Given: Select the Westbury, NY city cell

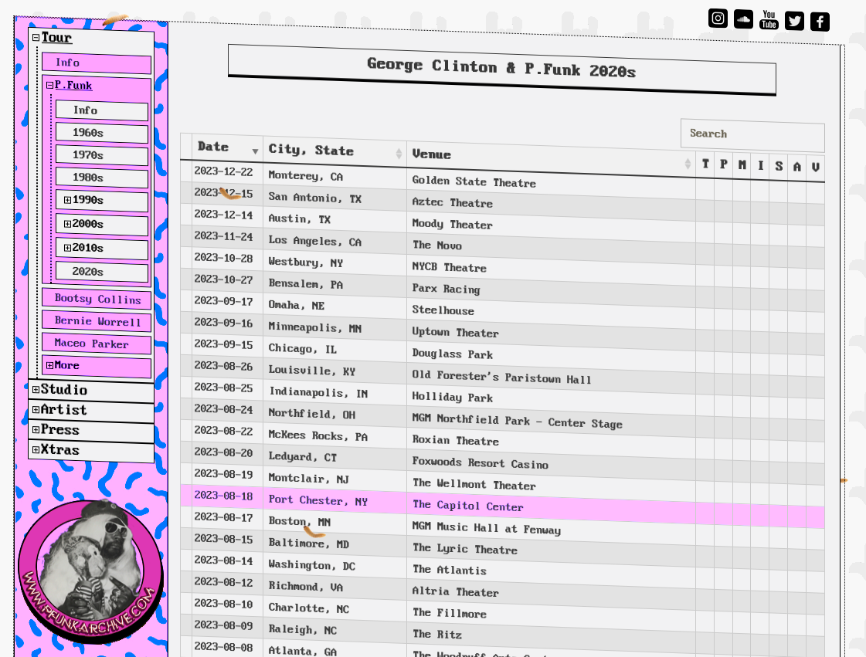Looking at the screenshot, I should 335,262.
